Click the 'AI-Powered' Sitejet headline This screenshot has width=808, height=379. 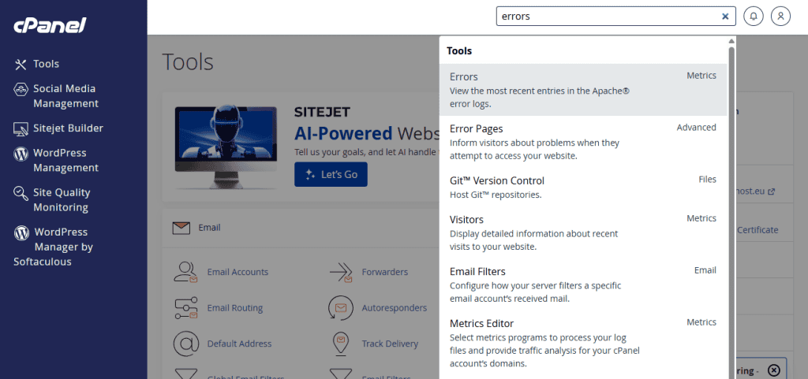coord(343,134)
